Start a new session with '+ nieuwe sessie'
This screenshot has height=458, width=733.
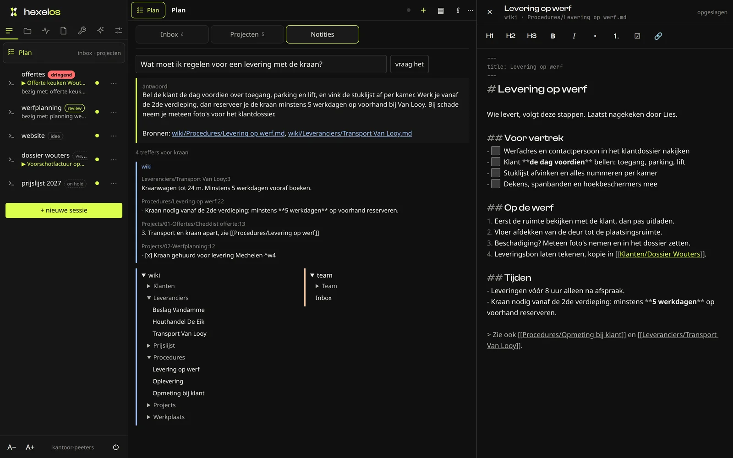point(64,210)
